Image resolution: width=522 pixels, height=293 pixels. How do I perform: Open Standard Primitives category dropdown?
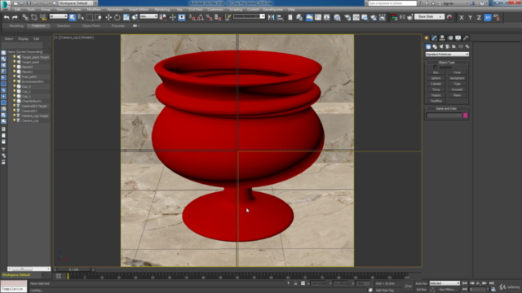click(x=447, y=55)
